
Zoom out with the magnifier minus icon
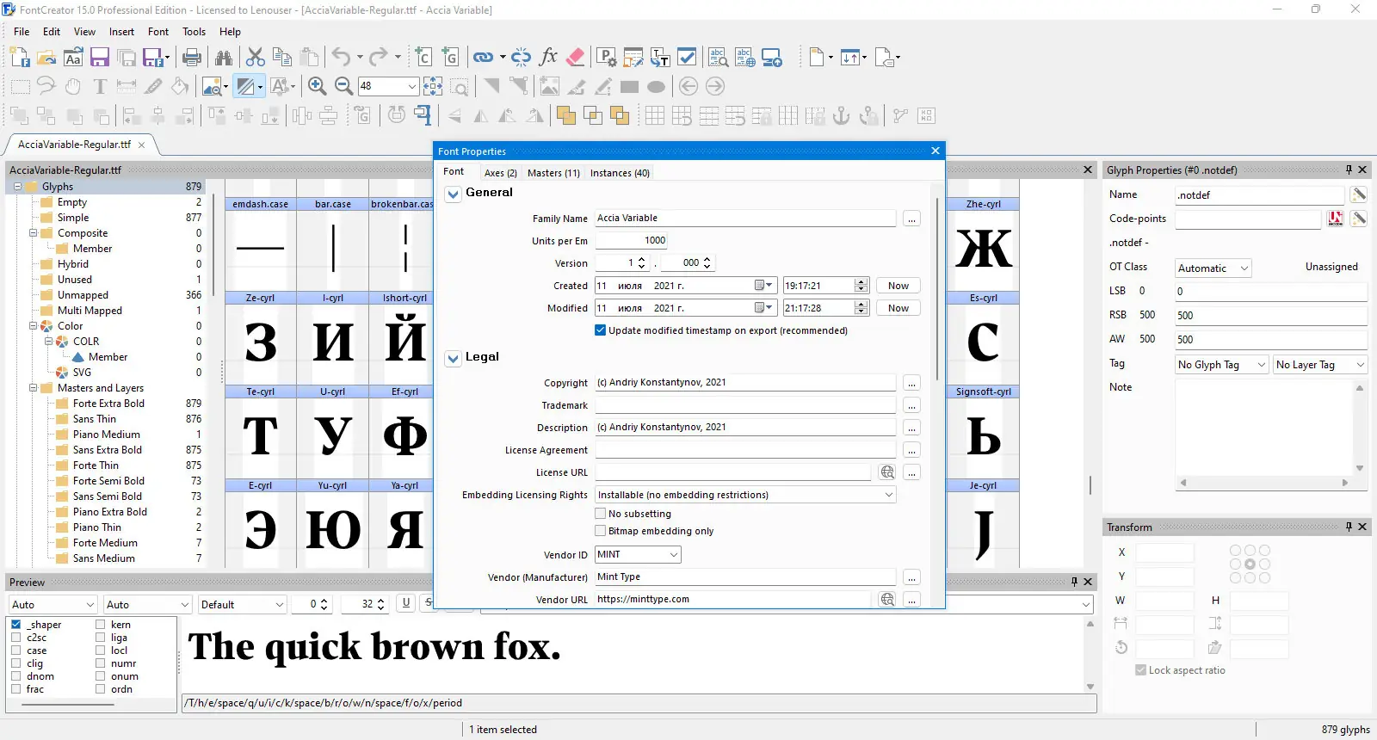(x=343, y=86)
